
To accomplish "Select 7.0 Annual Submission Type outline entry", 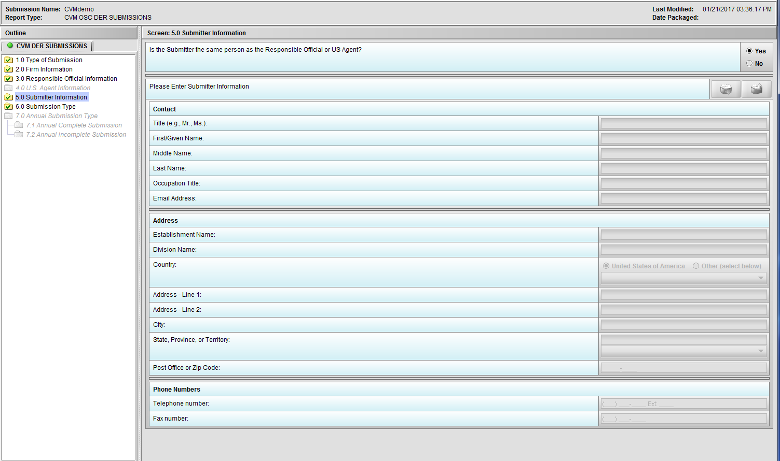I will coord(57,116).
